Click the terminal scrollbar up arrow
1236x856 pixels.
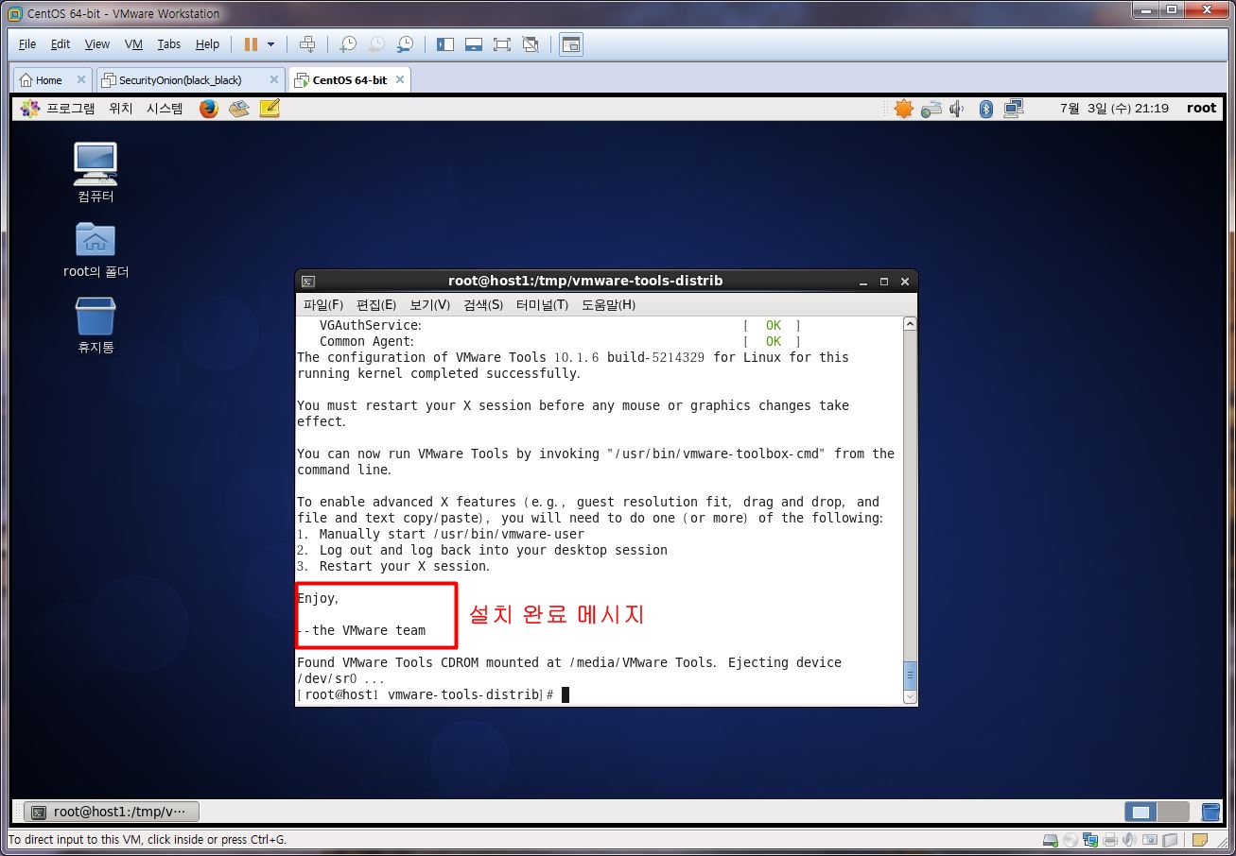tap(910, 324)
